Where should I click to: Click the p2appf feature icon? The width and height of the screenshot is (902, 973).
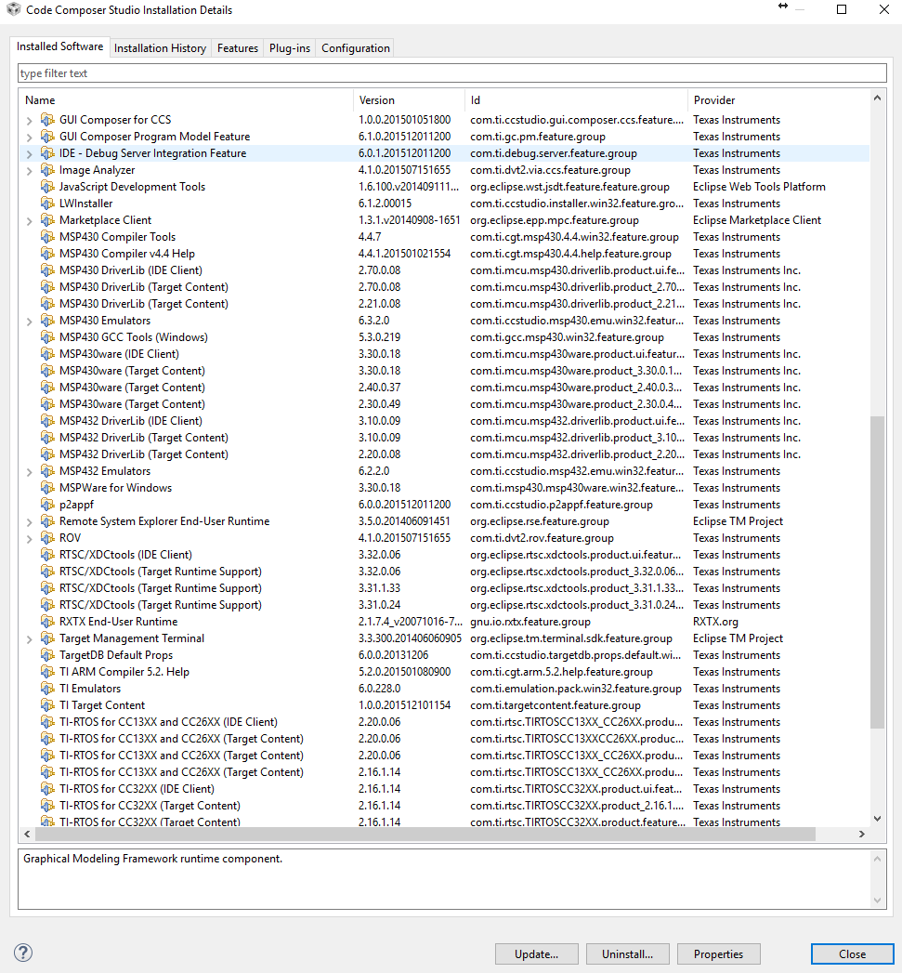click(47, 505)
